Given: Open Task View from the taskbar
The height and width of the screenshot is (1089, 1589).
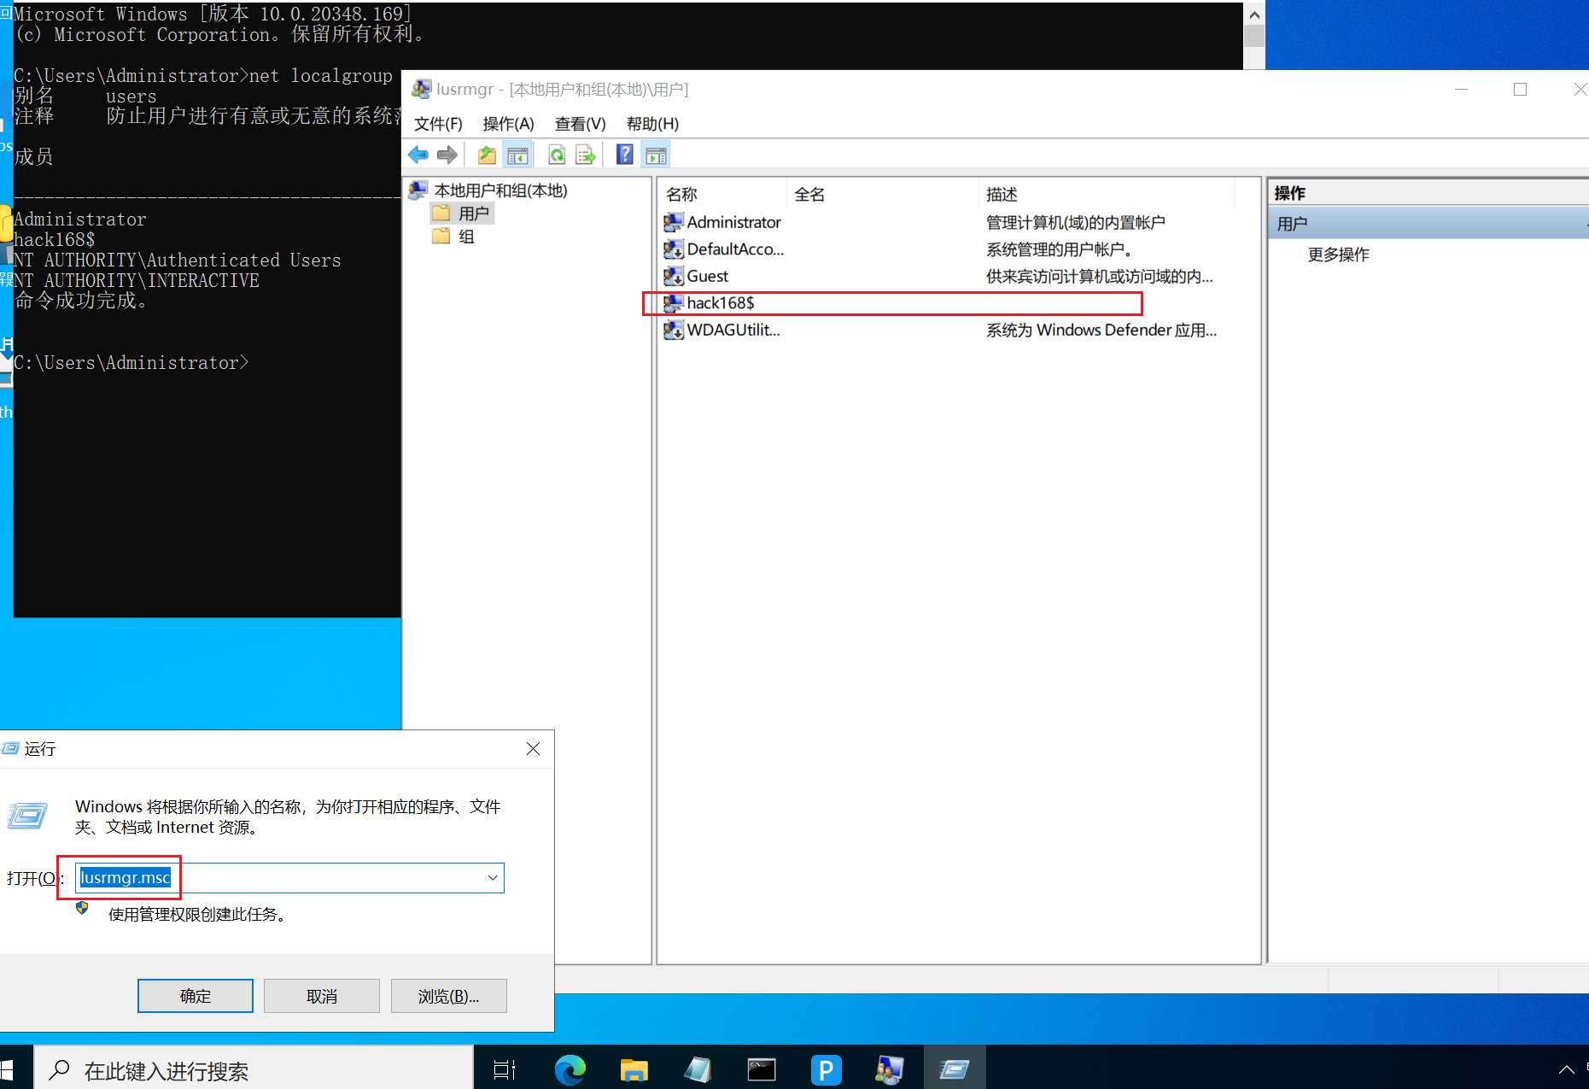Looking at the screenshot, I should (505, 1069).
